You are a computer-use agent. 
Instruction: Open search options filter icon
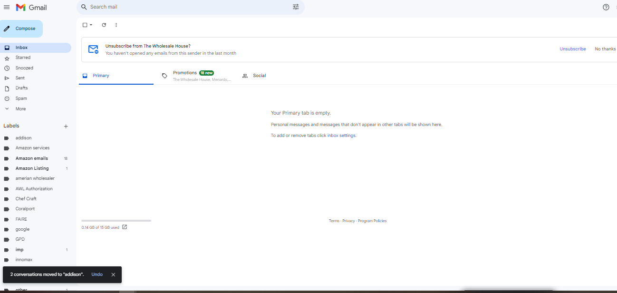296,7
